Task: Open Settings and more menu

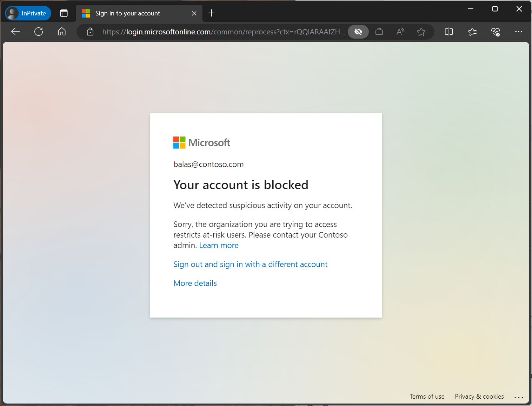Action: [518, 32]
